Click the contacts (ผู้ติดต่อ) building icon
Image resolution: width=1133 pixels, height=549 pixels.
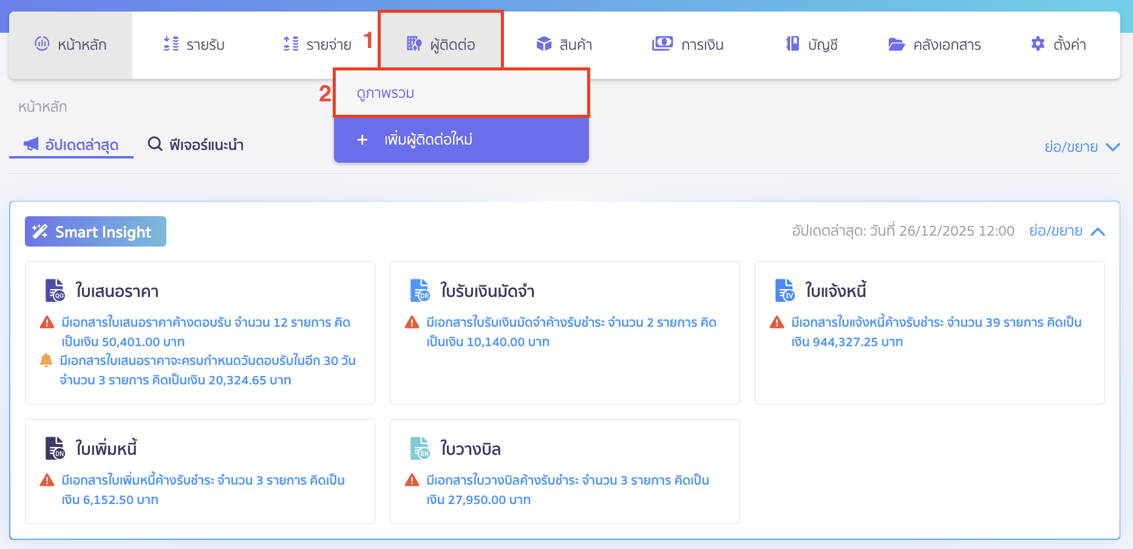click(x=414, y=44)
